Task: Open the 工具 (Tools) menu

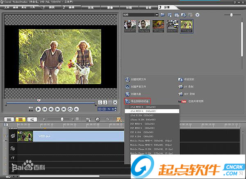Action: [32, 7]
